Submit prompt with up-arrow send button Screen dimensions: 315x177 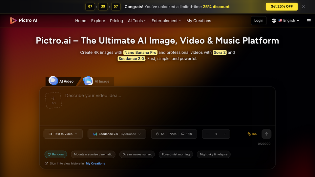pyautogui.click(x=266, y=134)
